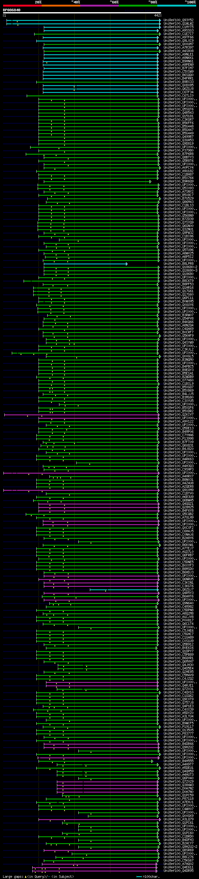Viewport: 199px width, 879px height.
Task: Select the UniRef100_Q568N9 label
Action: click(178, 215)
